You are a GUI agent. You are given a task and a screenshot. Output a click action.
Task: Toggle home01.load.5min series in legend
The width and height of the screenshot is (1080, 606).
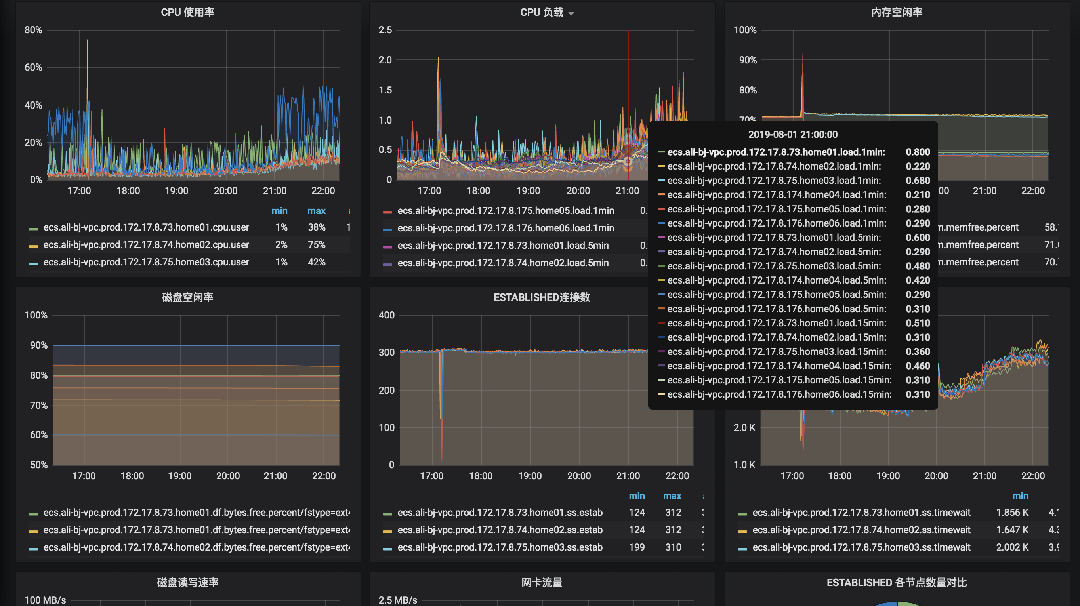click(x=503, y=245)
